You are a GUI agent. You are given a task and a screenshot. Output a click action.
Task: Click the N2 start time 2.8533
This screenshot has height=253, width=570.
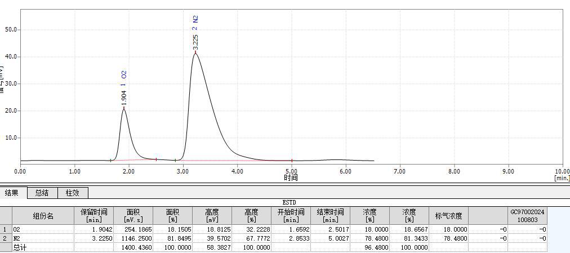(x=291, y=238)
